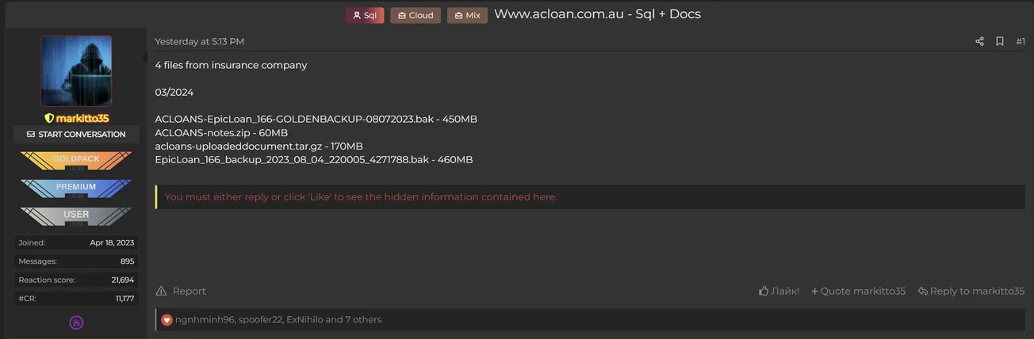Image resolution: width=1034 pixels, height=339 pixels.
Task: Click the share icon on the post
Action: 979,41
